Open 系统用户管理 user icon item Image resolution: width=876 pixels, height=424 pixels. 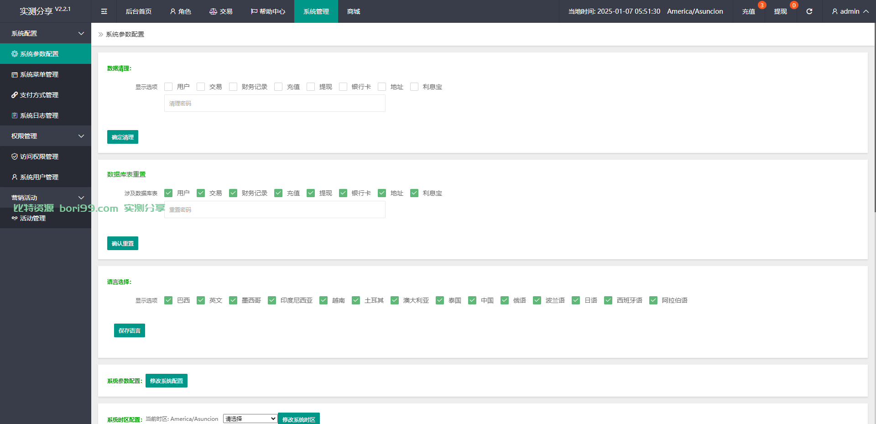point(46,177)
